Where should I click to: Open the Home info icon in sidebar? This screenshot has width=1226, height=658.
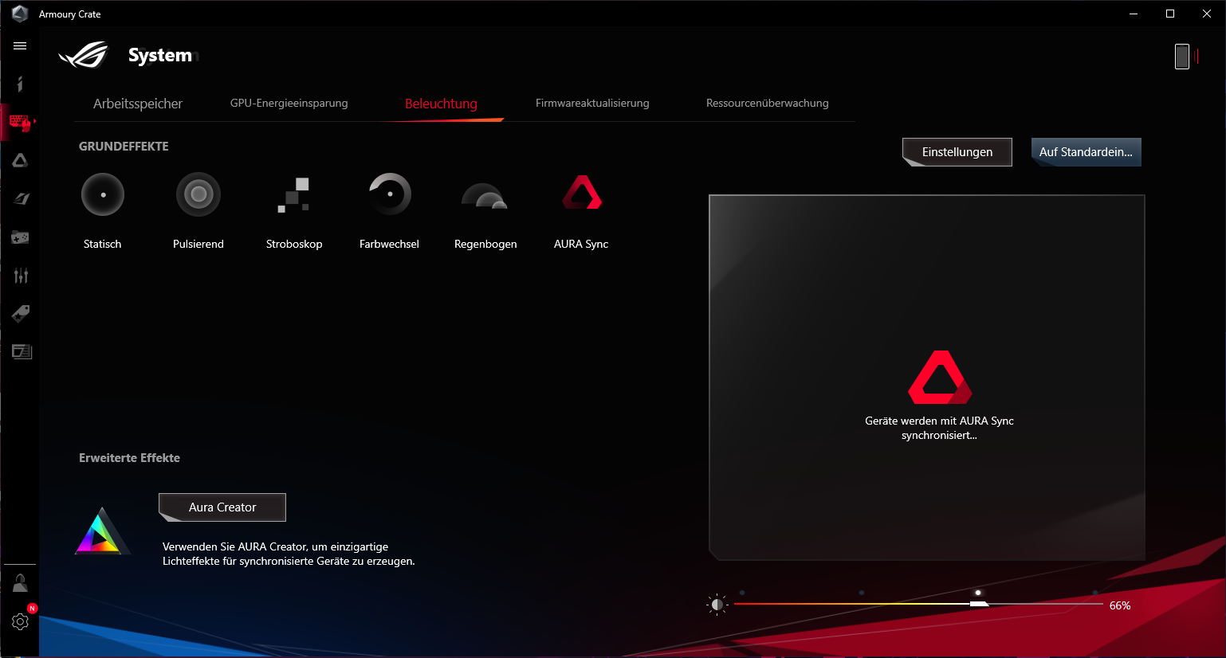(x=20, y=84)
